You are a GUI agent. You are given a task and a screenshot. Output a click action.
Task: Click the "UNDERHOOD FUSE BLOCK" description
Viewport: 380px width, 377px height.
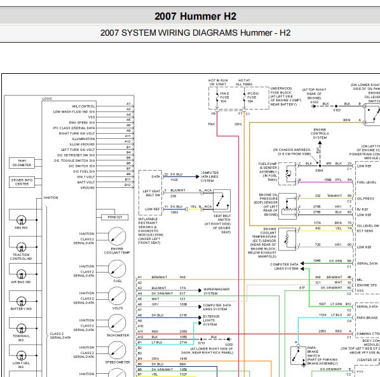pyautogui.click(x=286, y=96)
